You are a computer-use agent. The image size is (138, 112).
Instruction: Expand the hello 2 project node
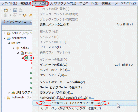pyautogui.click(x=5, y=33)
